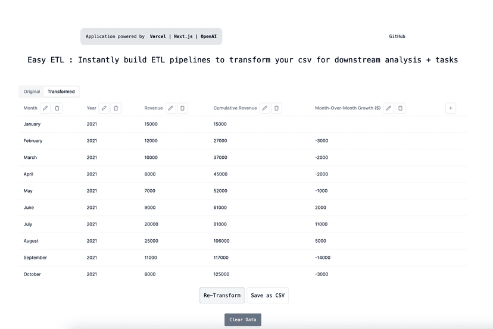Click cumulative revenue value 106000

(221, 241)
